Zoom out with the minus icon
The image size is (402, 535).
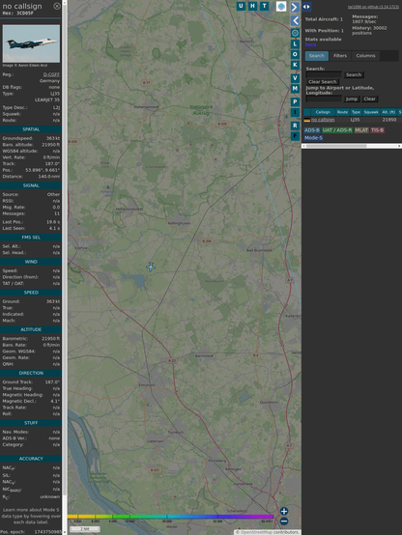pos(284,521)
